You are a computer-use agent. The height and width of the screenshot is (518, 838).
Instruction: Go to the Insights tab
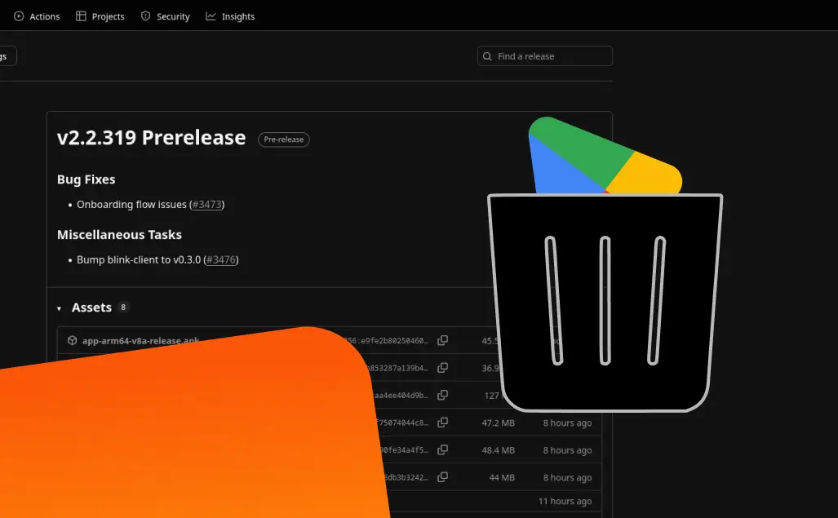tap(230, 16)
